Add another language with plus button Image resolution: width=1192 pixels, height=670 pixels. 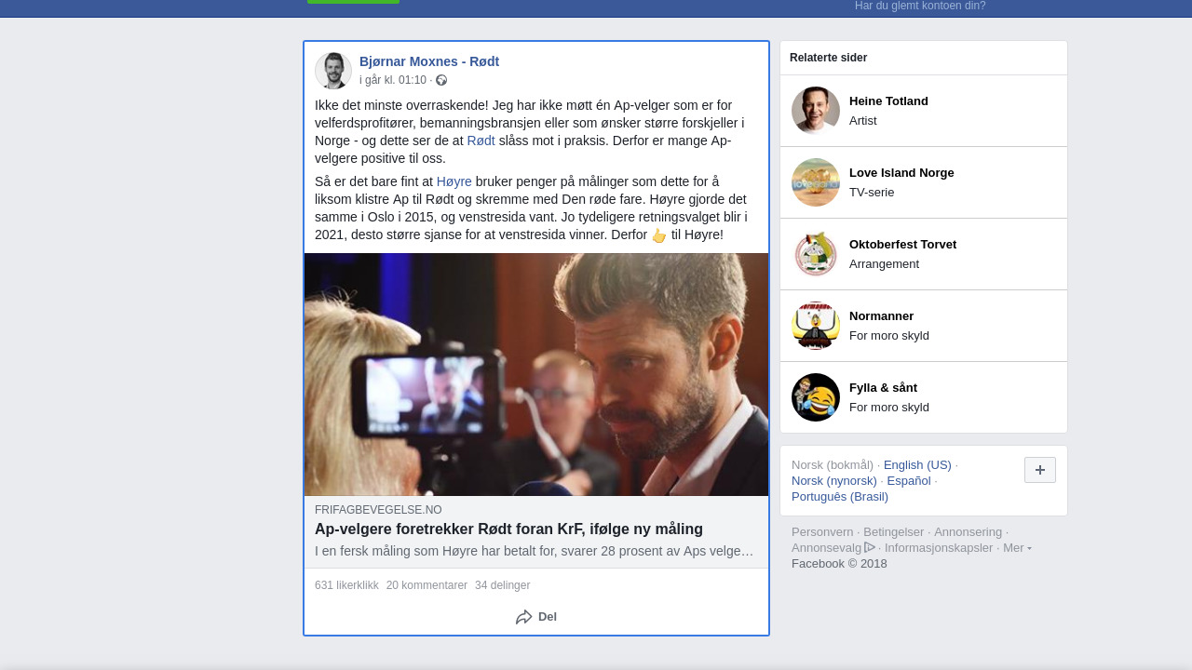[x=1040, y=470]
